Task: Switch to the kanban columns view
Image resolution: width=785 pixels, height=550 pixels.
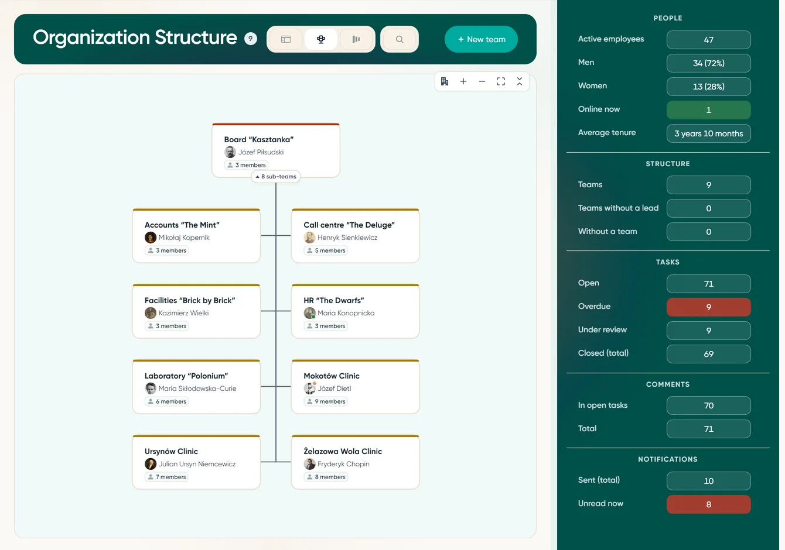Action: pyautogui.click(x=356, y=39)
